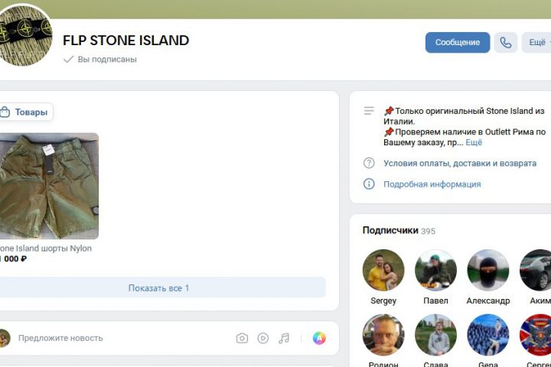
Task: Open the Подписчики list heading
Action: click(390, 230)
